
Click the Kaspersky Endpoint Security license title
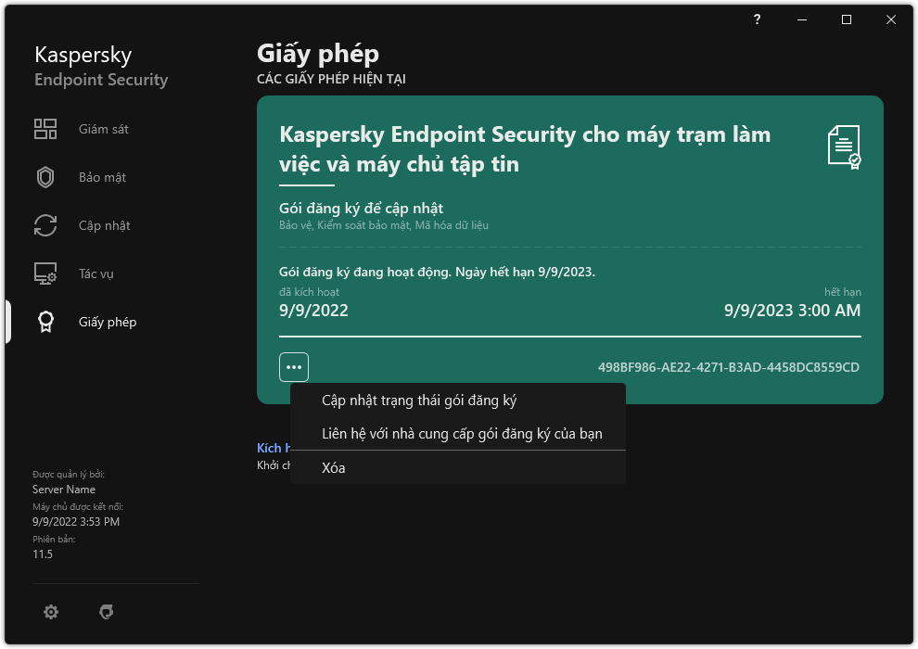pyautogui.click(x=524, y=149)
